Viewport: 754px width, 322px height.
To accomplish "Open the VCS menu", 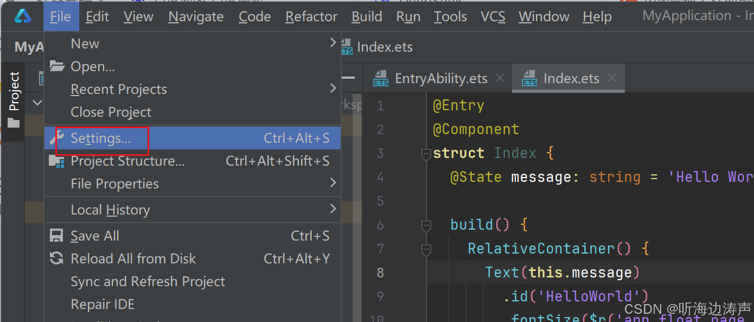I will coord(493,17).
